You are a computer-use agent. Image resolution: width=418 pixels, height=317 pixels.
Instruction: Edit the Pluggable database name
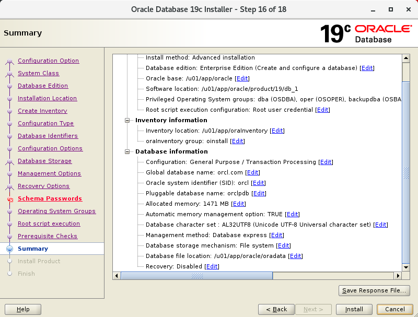point(259,193)
